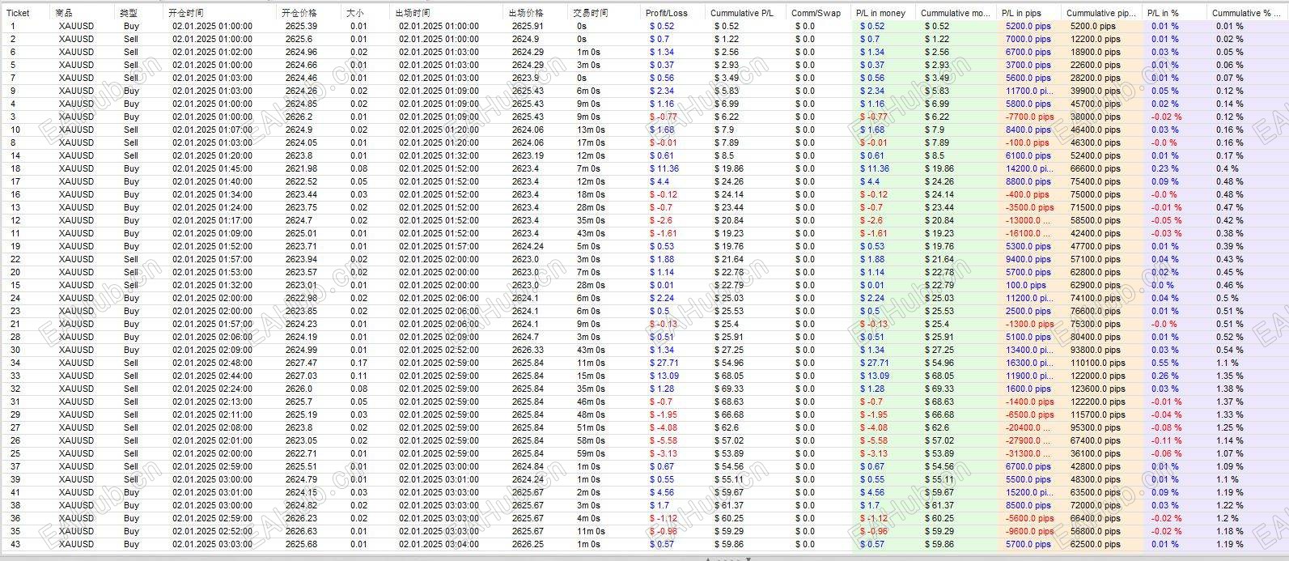Viewport: 1289px width, 561px height.
Task: Click the 商品 column header
Action: (x=64, y=13)
